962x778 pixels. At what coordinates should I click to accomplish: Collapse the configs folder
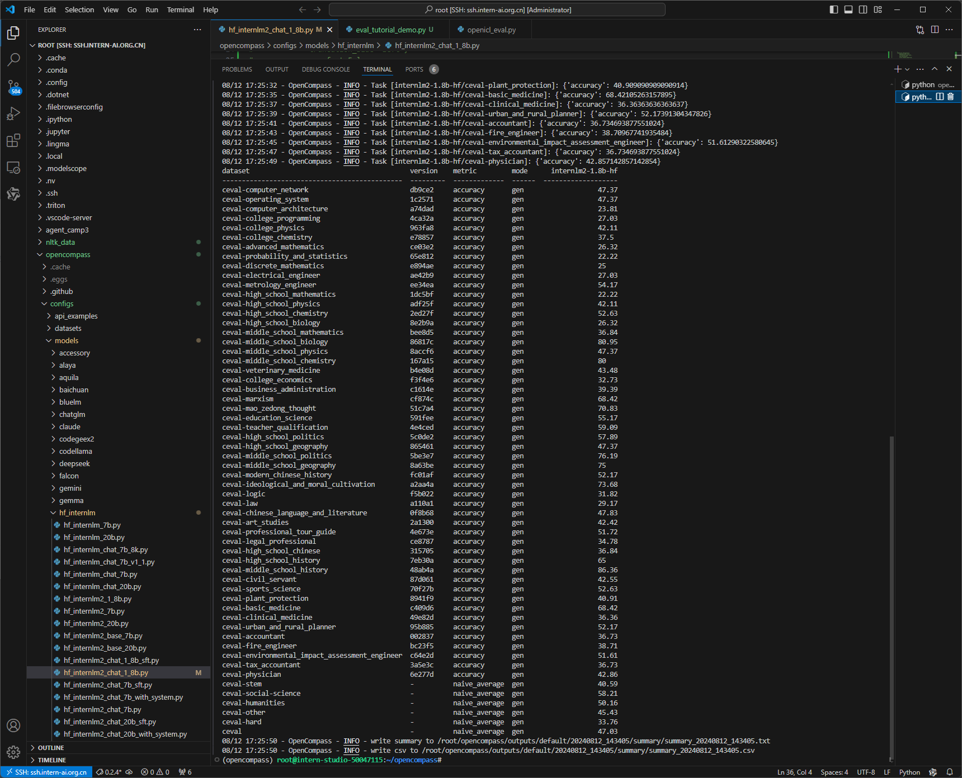[x=62, y=303]
